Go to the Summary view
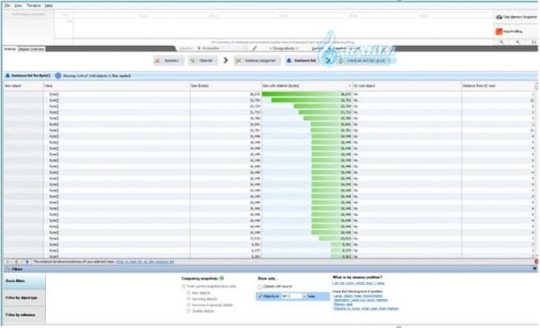 [169, 60]
